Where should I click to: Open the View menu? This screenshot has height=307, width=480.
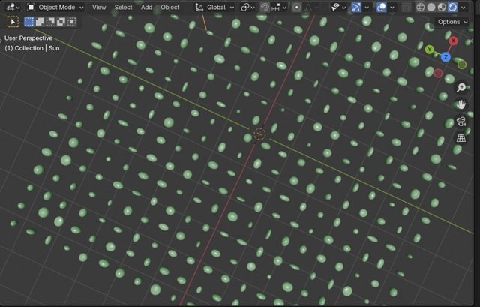(x=99, y=7)
